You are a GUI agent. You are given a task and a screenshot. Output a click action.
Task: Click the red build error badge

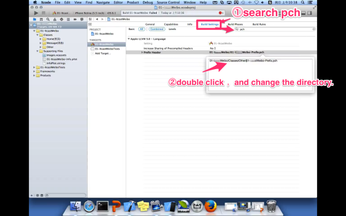click(x=221, y=13)
